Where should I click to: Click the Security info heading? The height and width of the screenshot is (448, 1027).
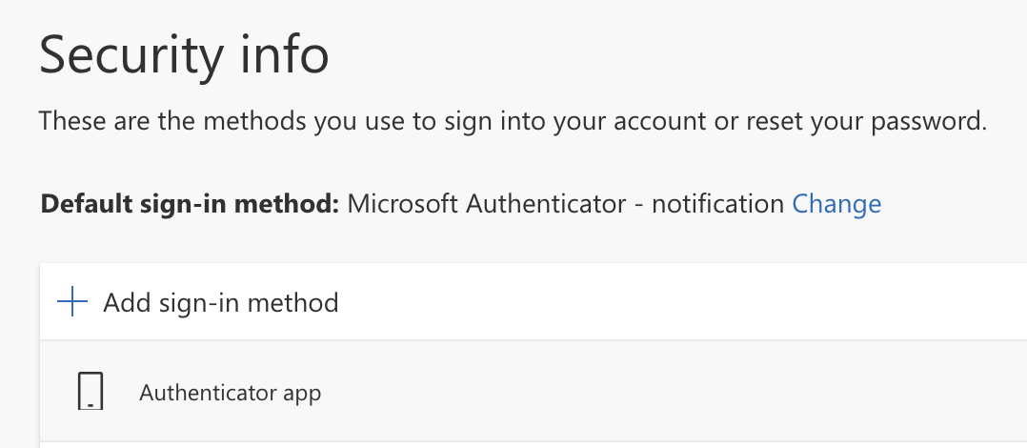[x=184, y=55]
